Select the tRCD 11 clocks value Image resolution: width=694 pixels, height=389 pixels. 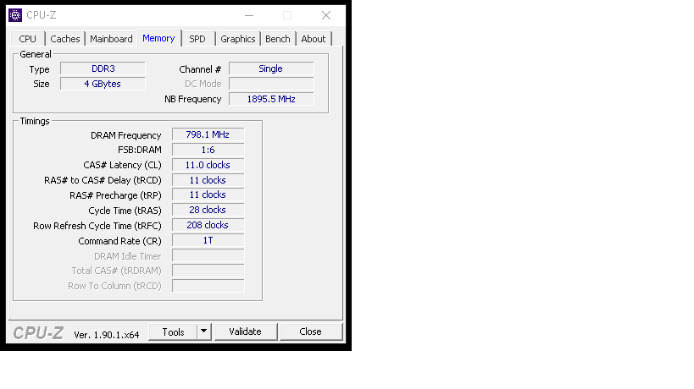208,181
